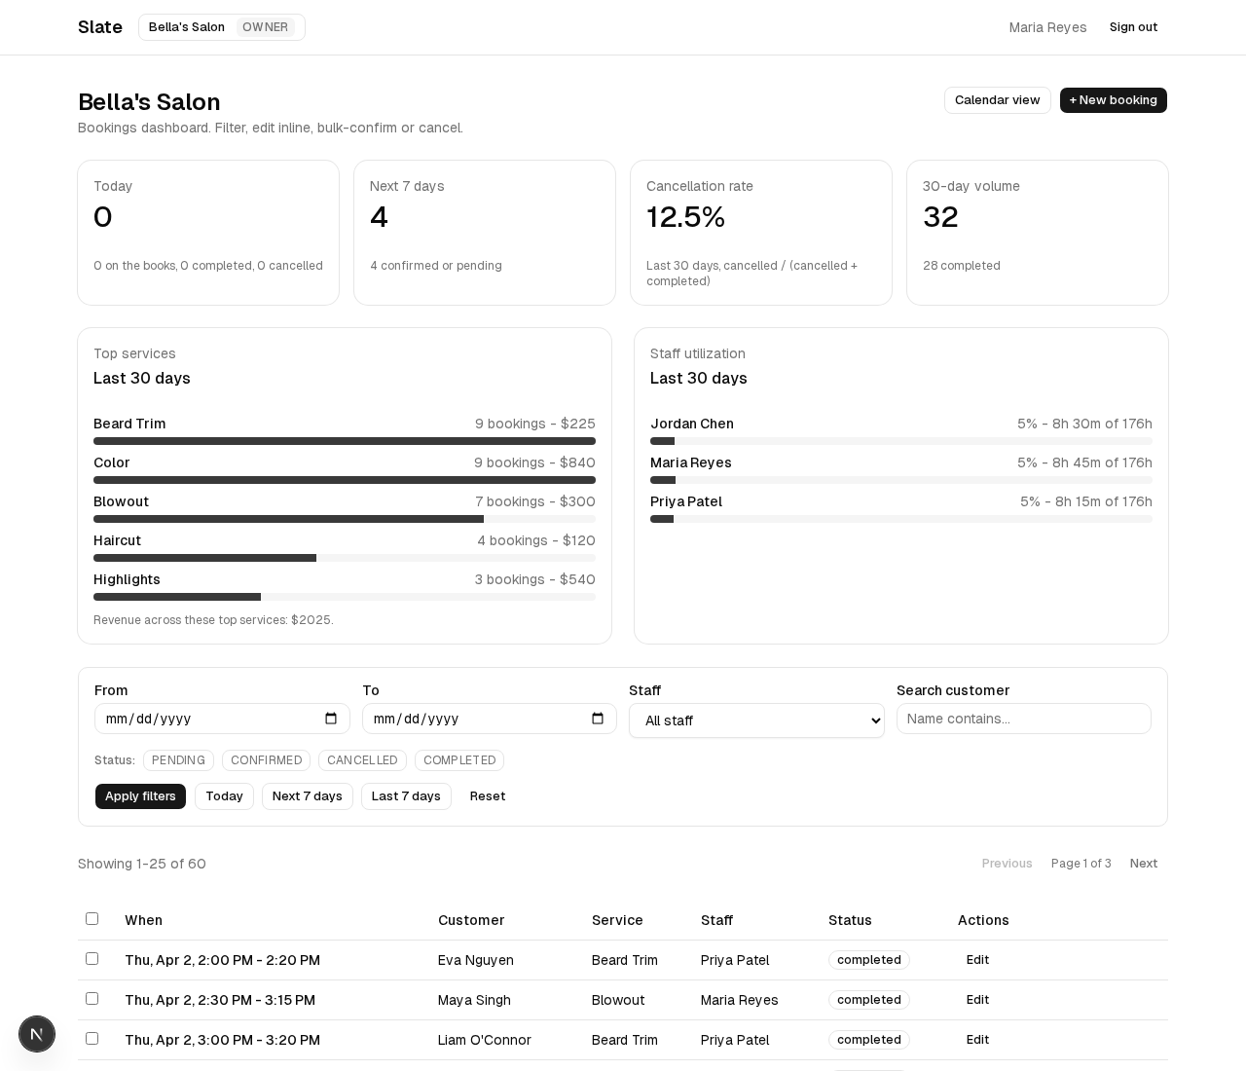1246x1071 pixels.
Task: Click the 'Customer' column header
Action: point(471,920)
